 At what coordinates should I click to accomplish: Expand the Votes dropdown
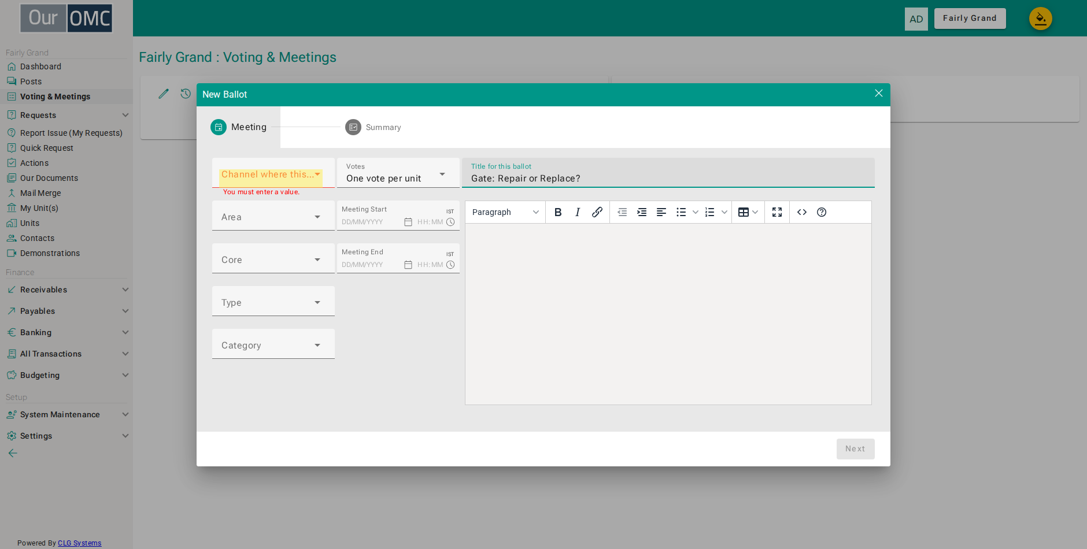[x=398, y=173]
